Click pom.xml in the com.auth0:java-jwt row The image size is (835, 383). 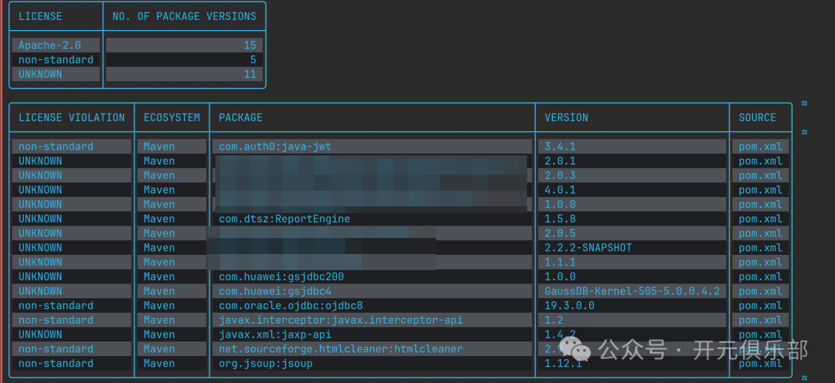pyautogui.click(x=761, y=146)
